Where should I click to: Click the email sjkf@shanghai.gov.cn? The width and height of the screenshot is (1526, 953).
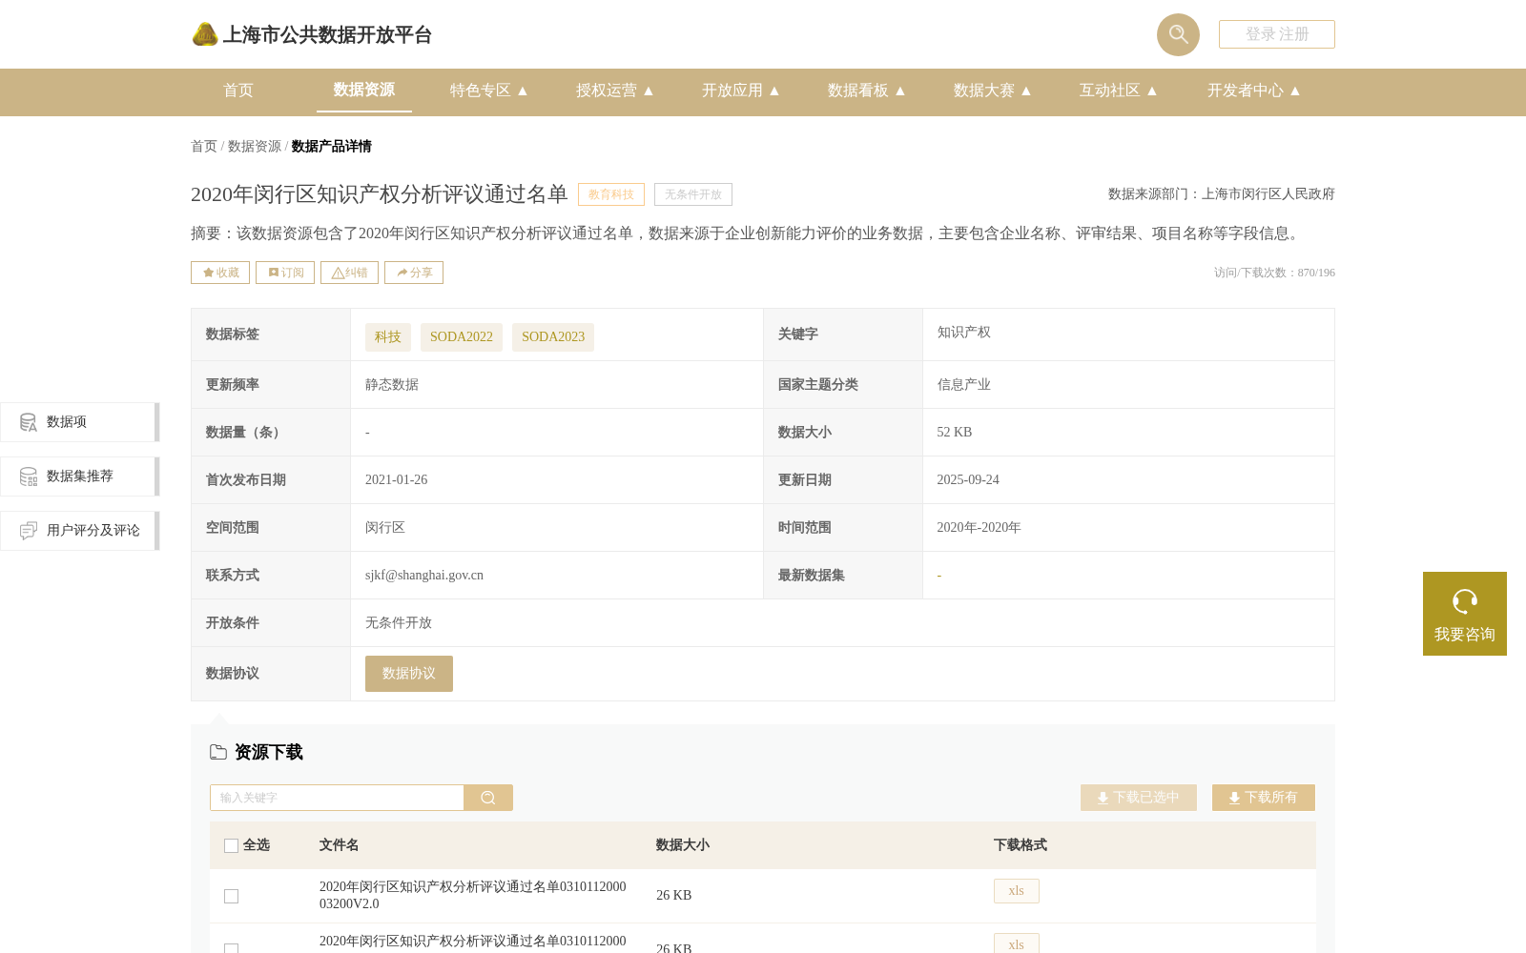(424, 576)
